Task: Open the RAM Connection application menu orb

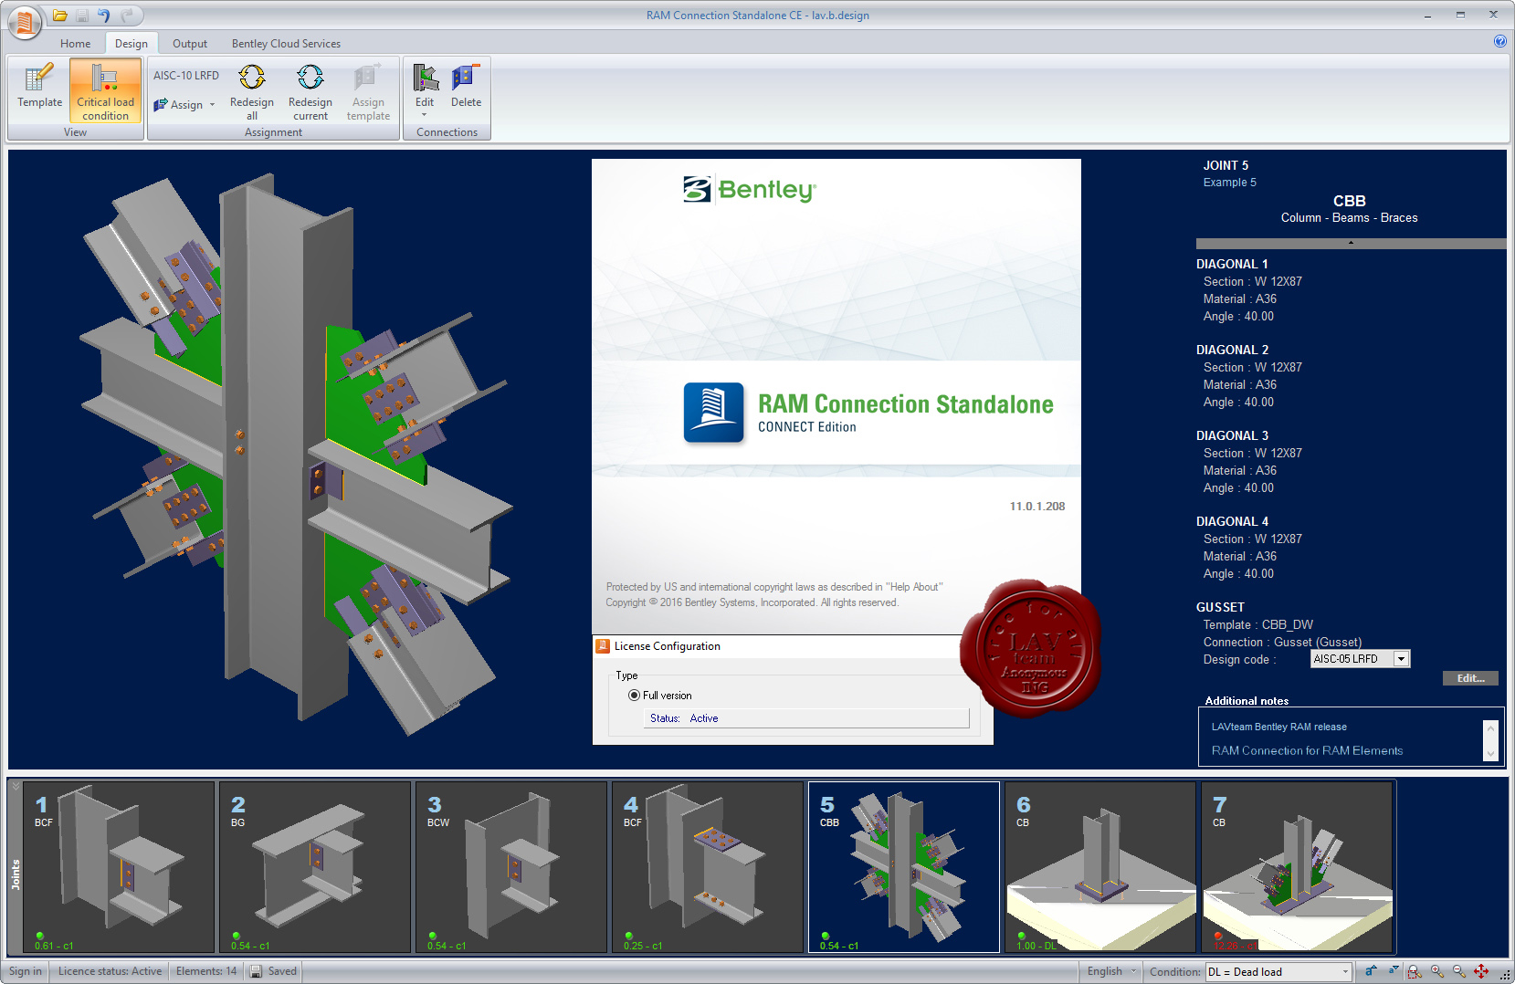Action: tap(25, 21)
